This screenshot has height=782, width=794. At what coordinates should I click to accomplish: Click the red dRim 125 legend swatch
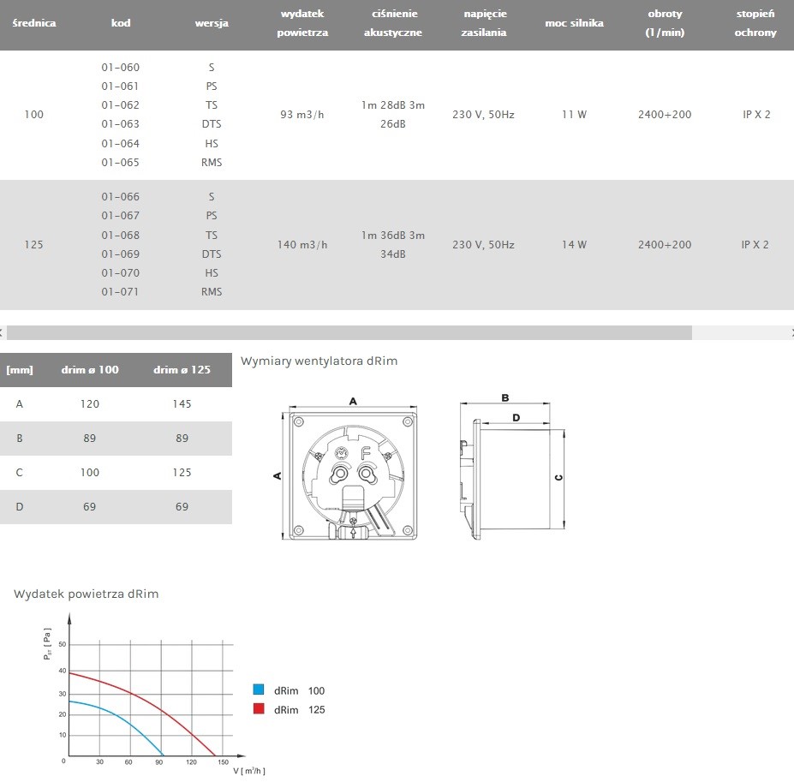259,708
